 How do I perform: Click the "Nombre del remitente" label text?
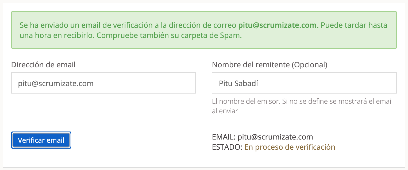[x=250, y=64]
